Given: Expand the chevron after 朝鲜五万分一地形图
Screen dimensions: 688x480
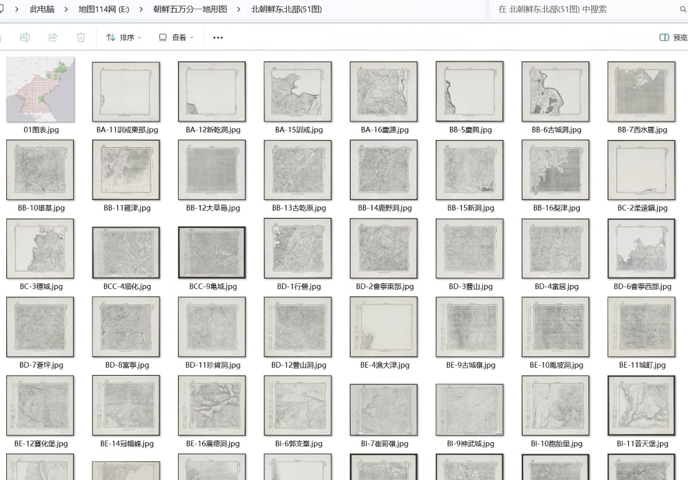Looking at the screenshot, I should [239, 9].
